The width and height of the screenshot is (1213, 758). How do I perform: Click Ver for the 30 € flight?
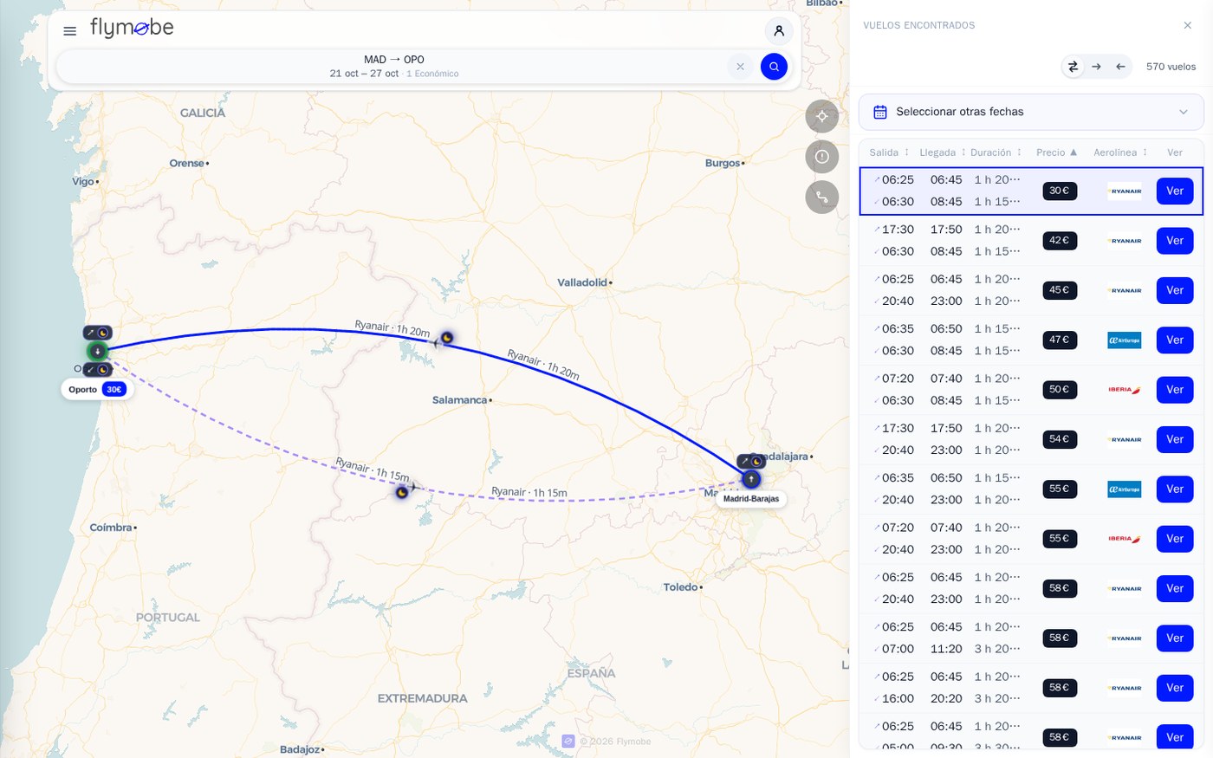[1175, 191]
